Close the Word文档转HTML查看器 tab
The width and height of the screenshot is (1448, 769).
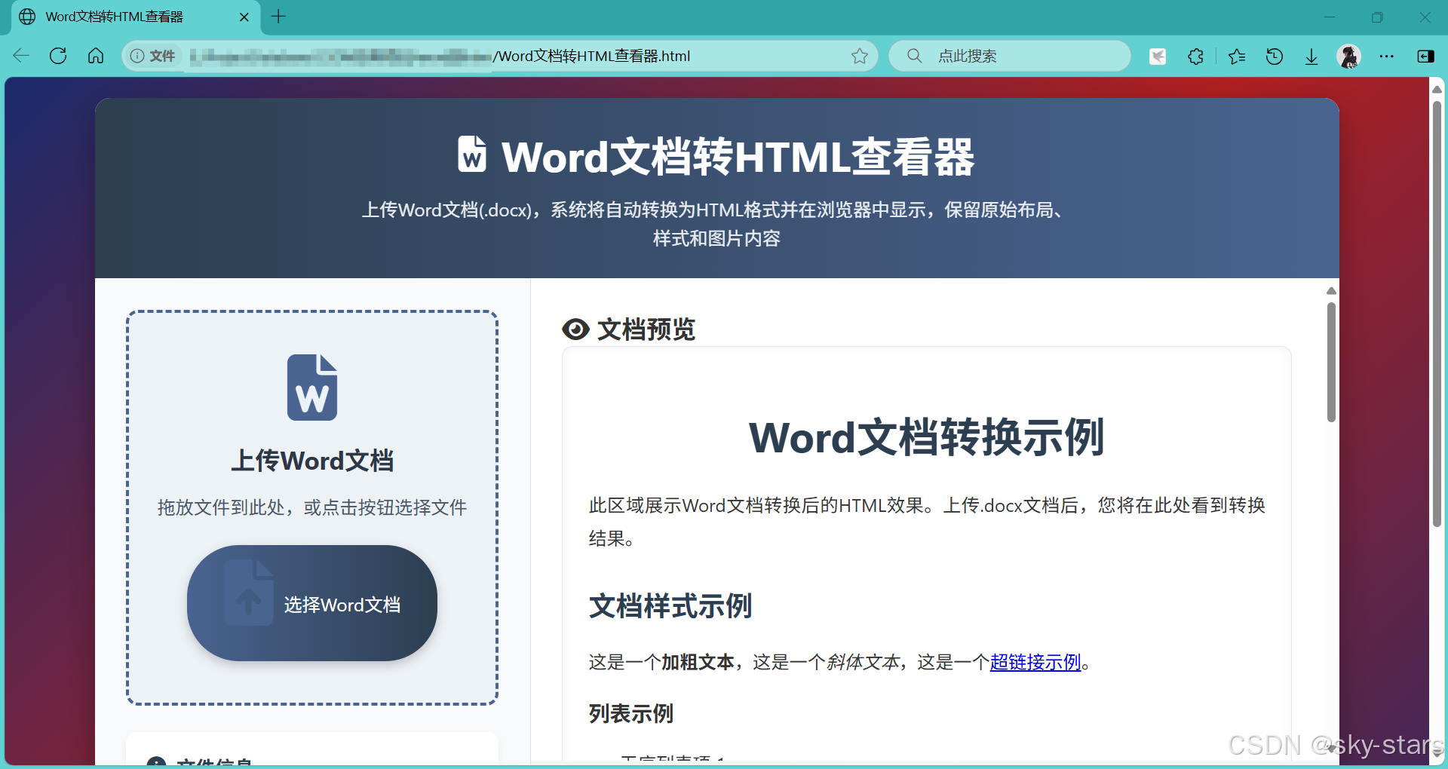click(244, 17)
